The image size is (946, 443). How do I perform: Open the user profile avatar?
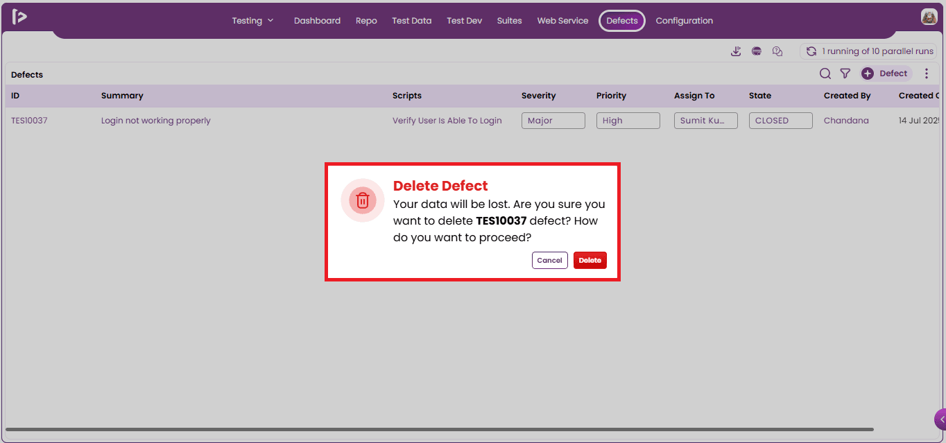(929, 17)
